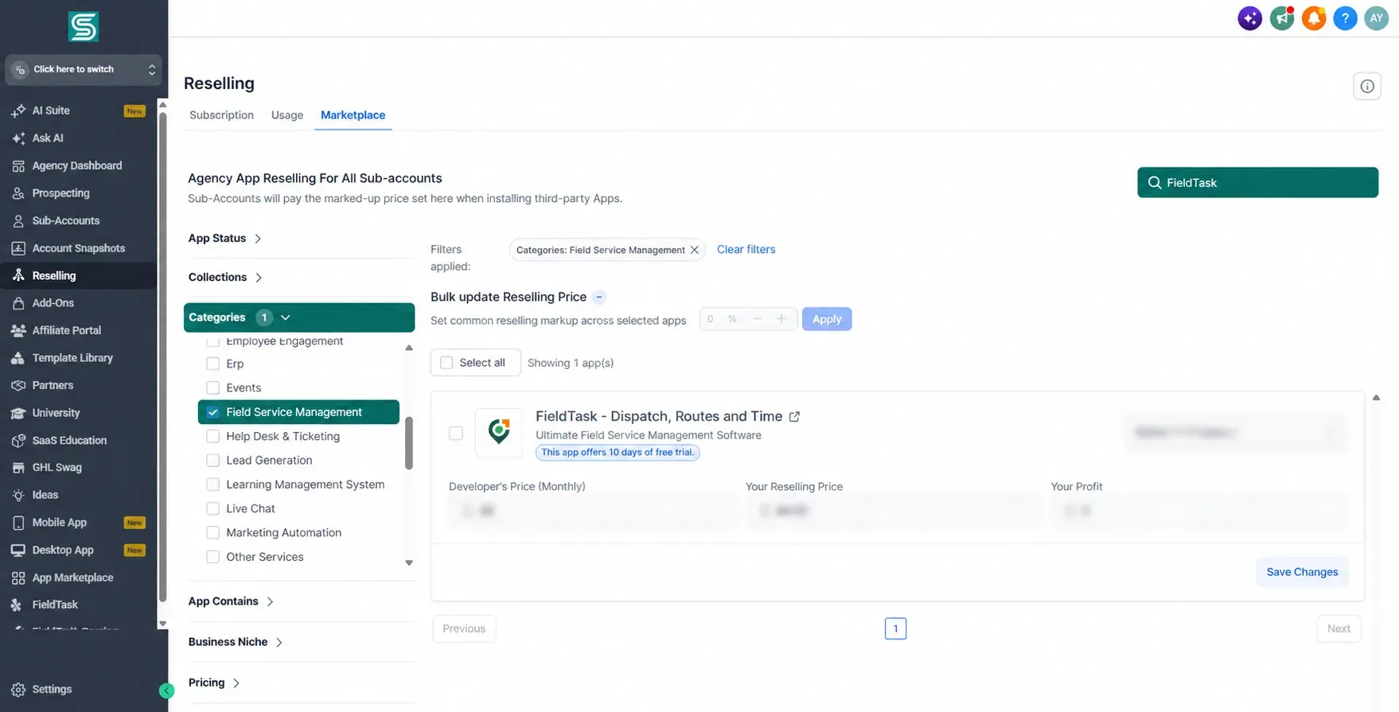Screen dimensions: 1399x712
Task: Check the Lead Generation checkbox
Action: click(x=212, y=460)
